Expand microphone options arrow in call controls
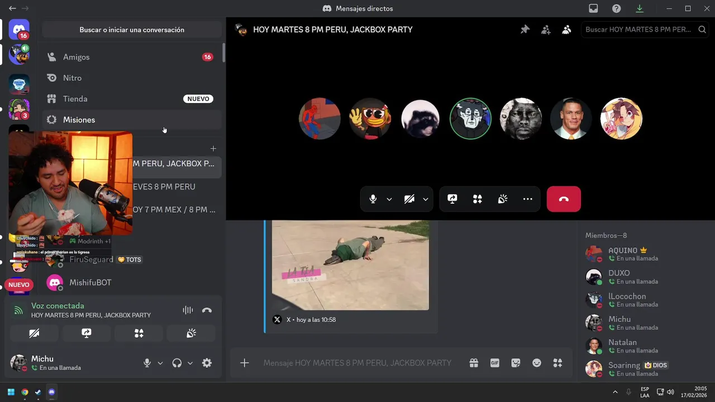This screenshot has width=715, height=402. (389, 199)
